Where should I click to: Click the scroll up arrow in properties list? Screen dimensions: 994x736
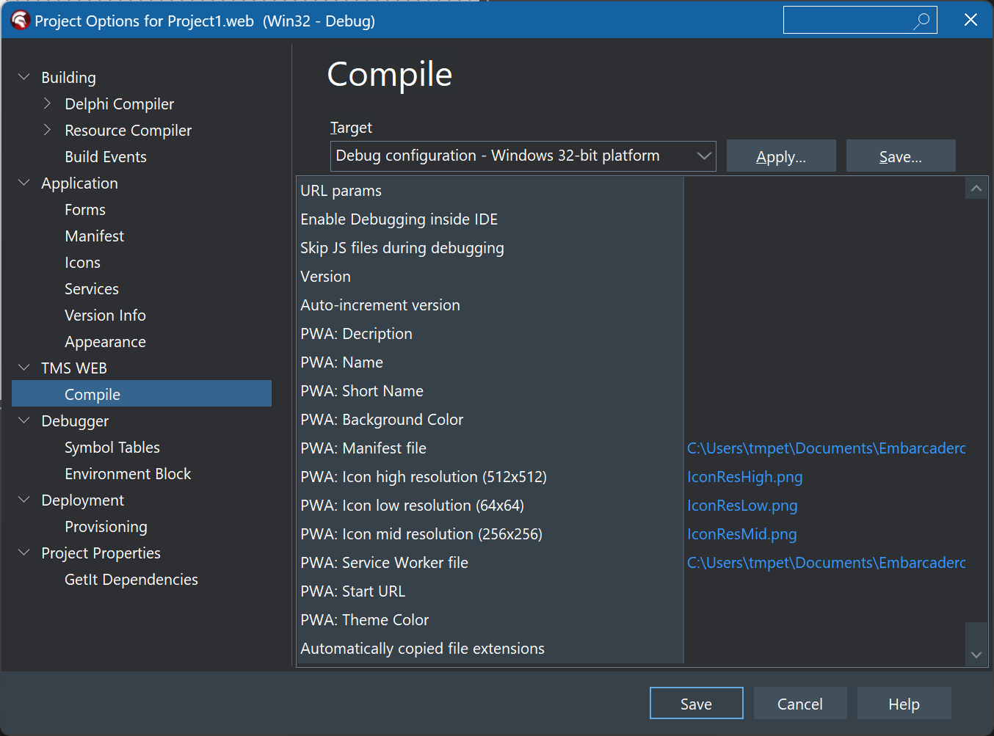[976, 189]
